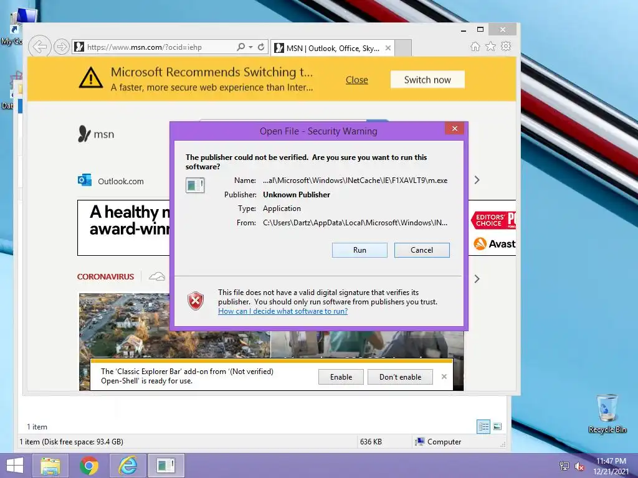
Task: Expand the news categories right chevron
Action: [477, 279]
